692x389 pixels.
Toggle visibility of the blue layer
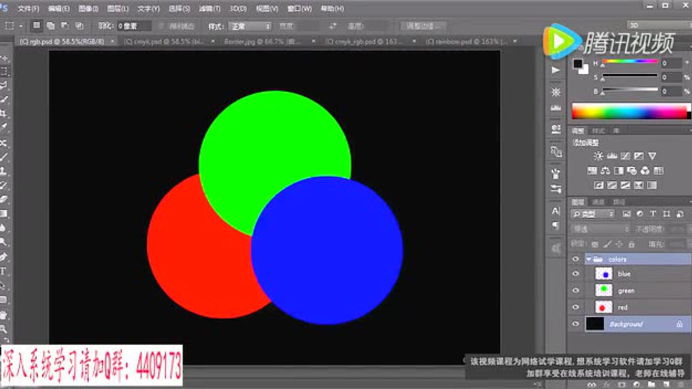coord(575,274)
